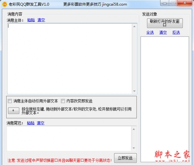Viewport: 194px width, 165px height.
Task: Click the 立即发送 send now button
Action: [x=125, y=158]
